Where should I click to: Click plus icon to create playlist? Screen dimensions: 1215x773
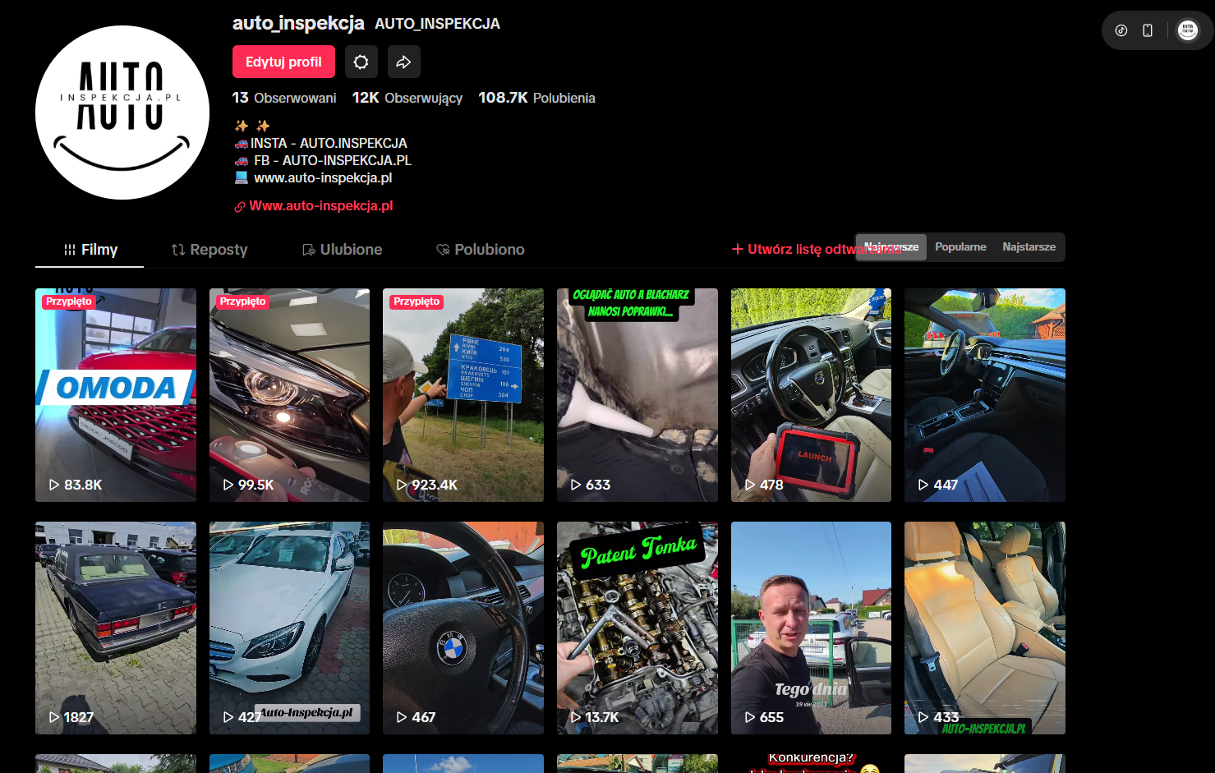tap(737, 249)
